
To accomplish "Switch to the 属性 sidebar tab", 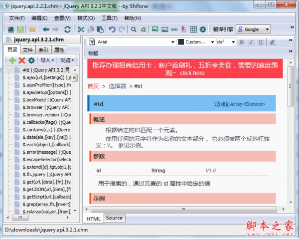I will tap(59, 50).
